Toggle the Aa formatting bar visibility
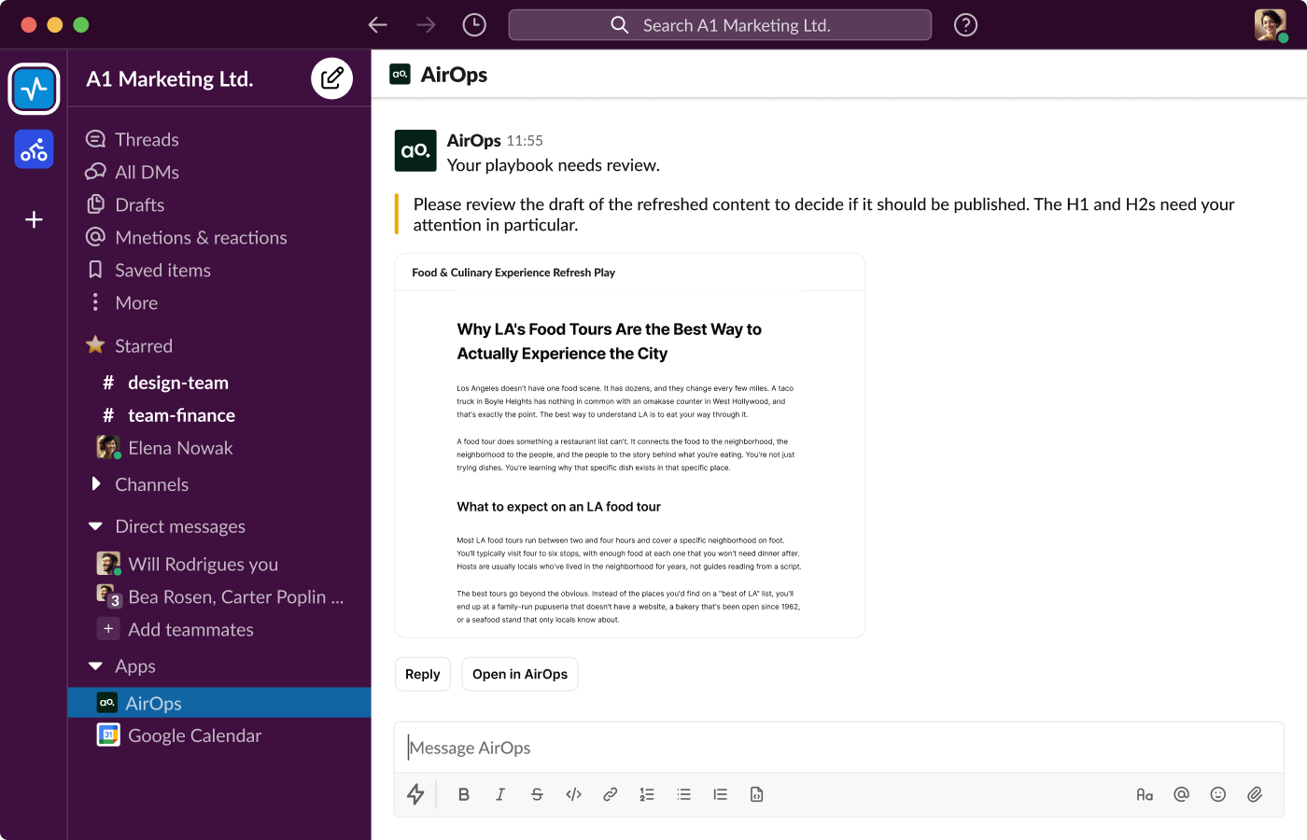The width and height of the screenshot is (1307, 840). tap(1145, 794)
